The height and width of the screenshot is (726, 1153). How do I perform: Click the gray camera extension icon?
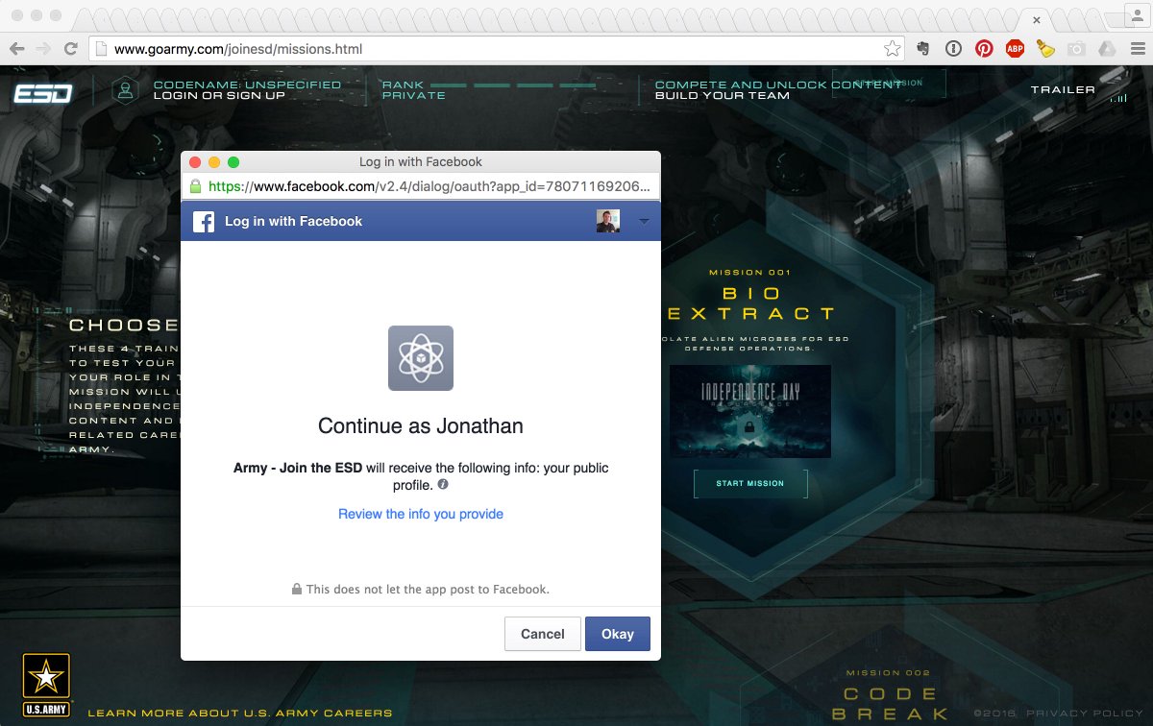point(1077,48)
